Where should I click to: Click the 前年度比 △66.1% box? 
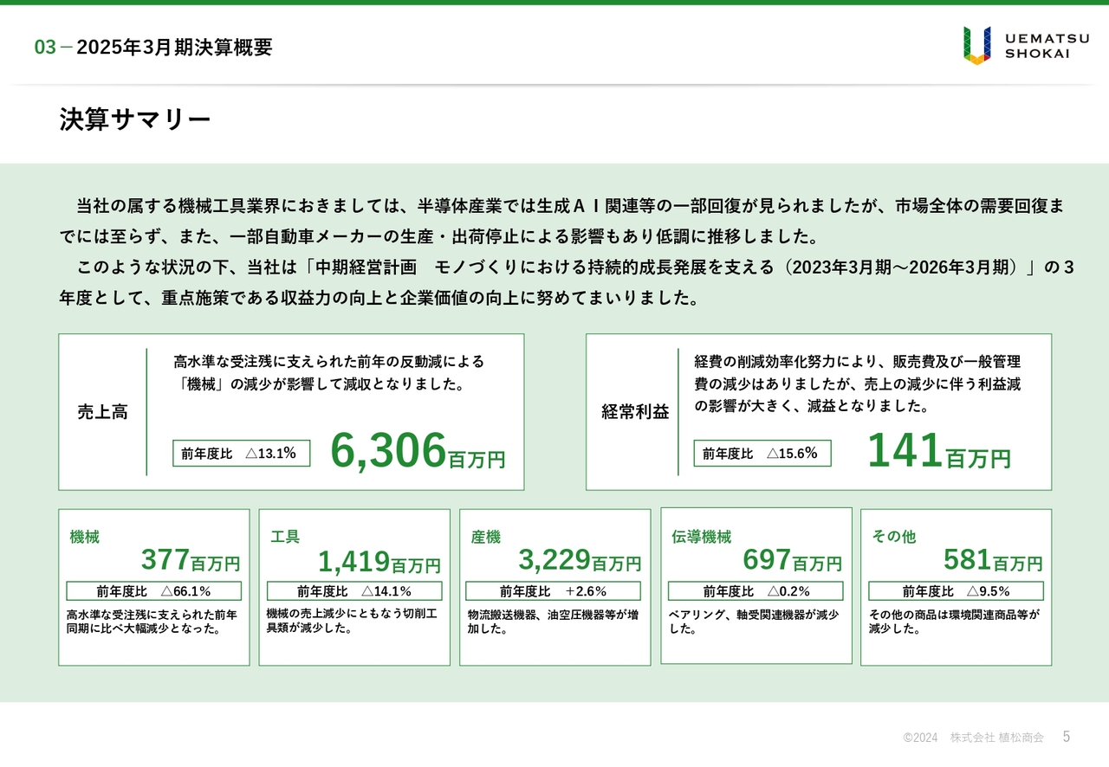click(x=154, y=591)
